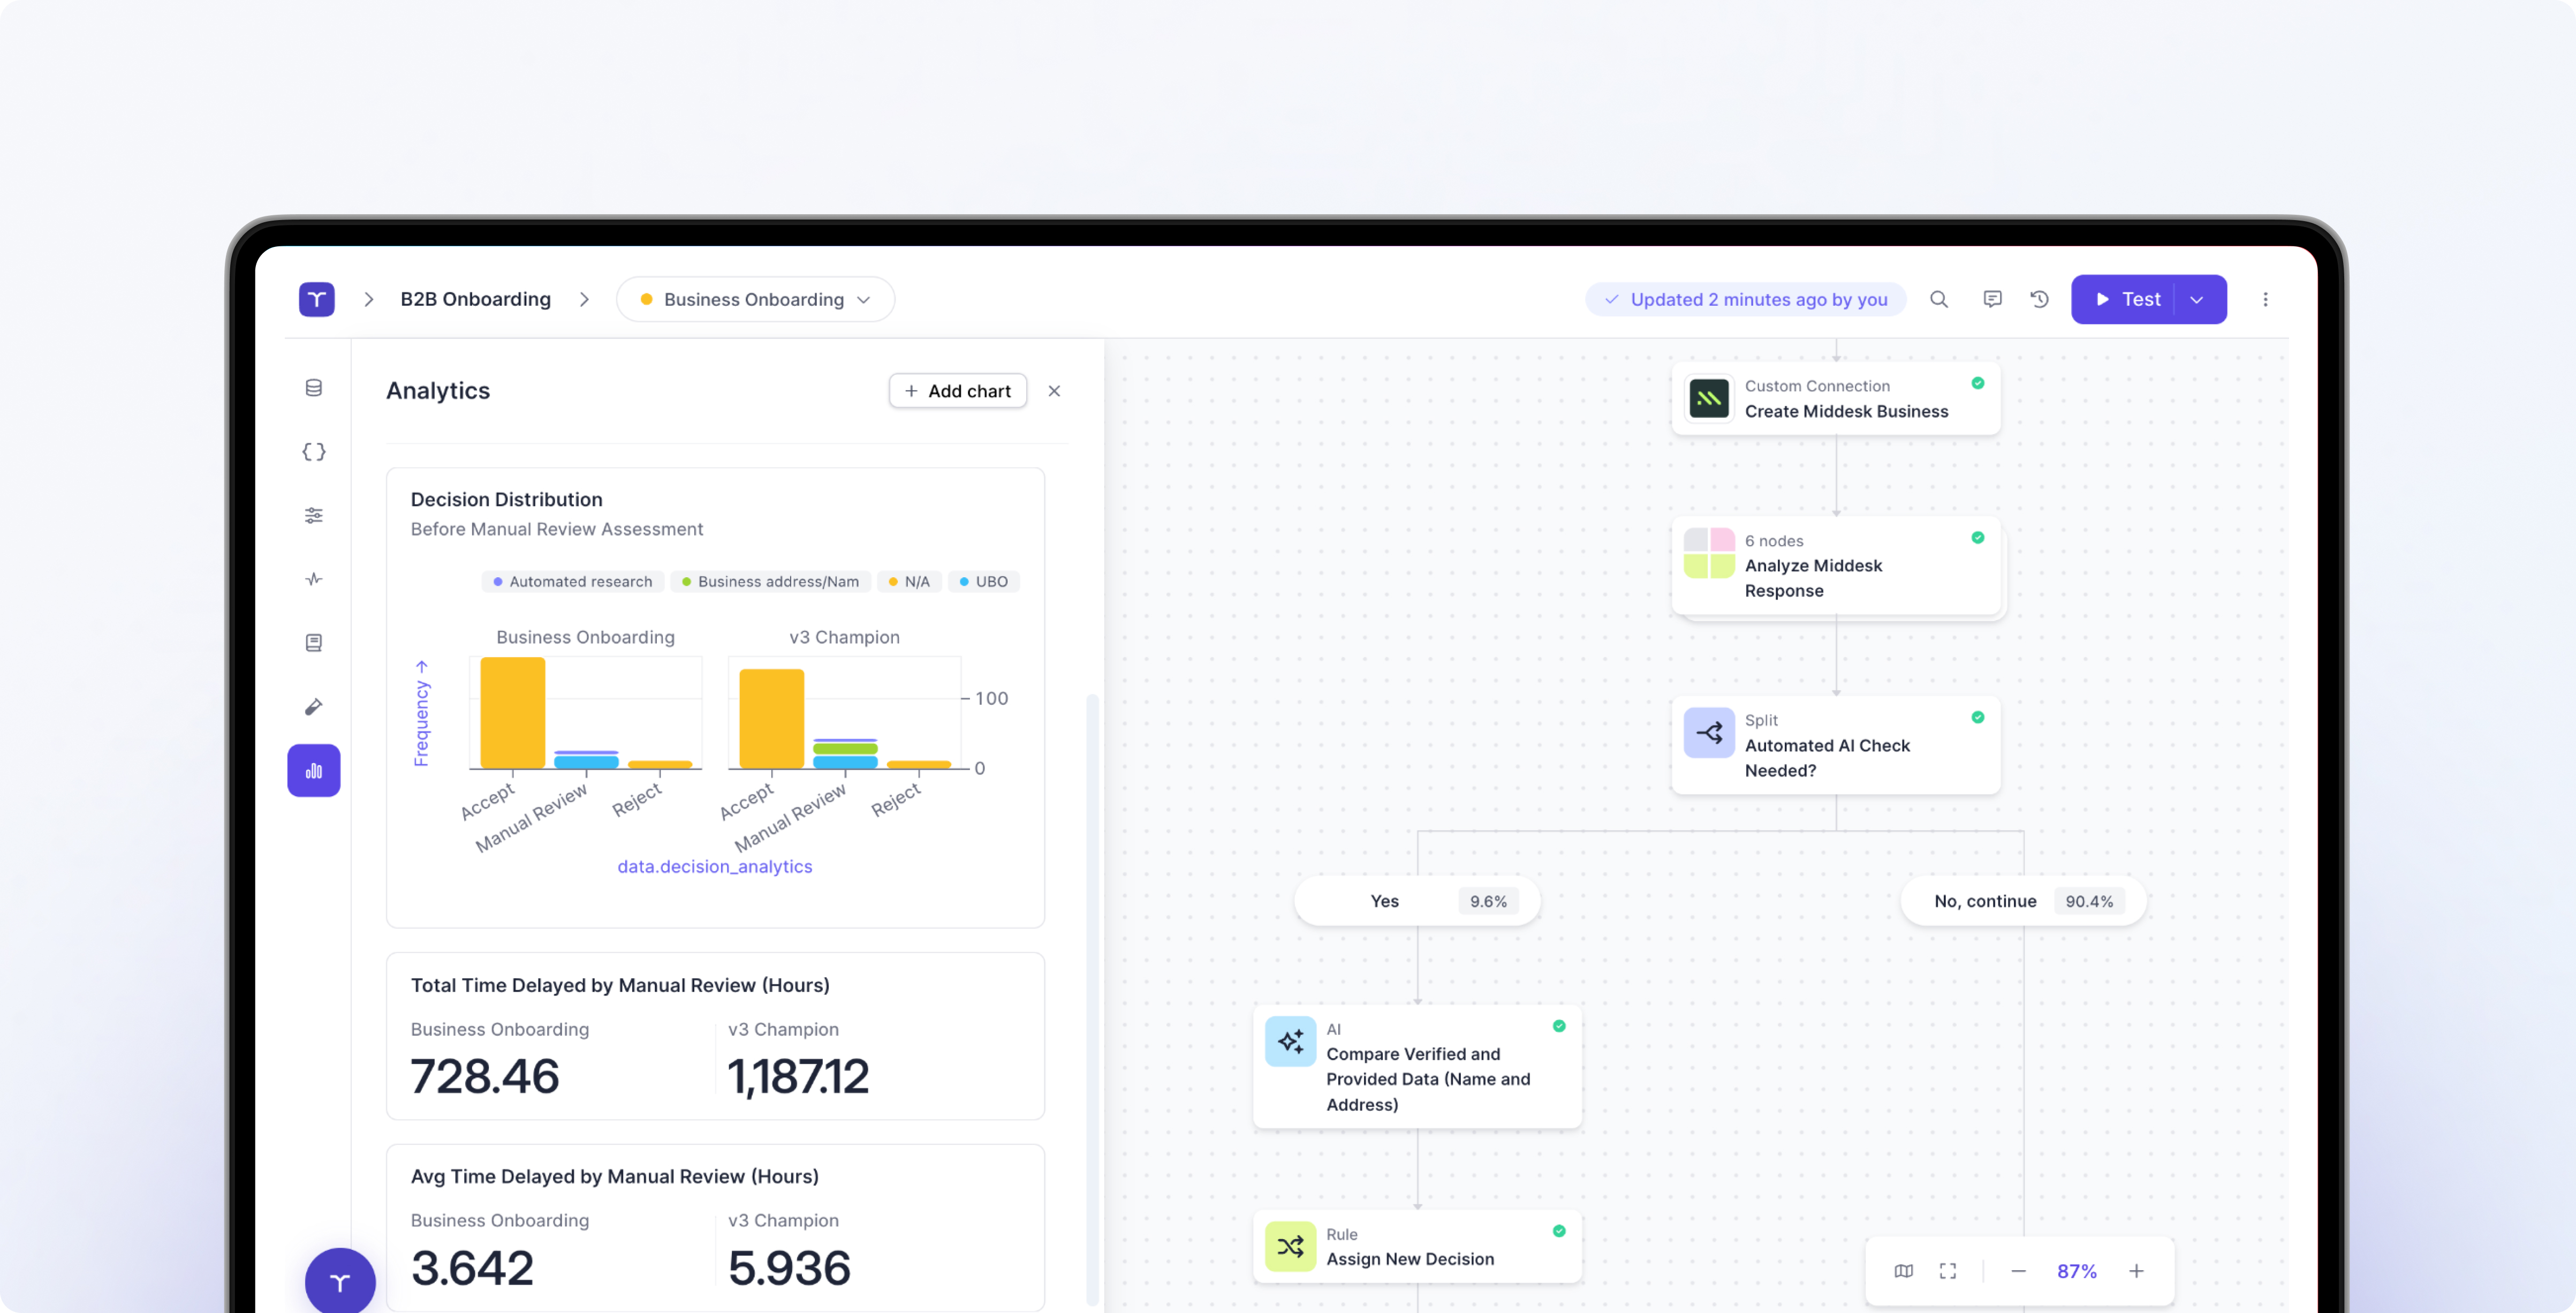Open the database icon in sidebar
Viewport: 2576px width, 1313px height.
pos(313,388)
